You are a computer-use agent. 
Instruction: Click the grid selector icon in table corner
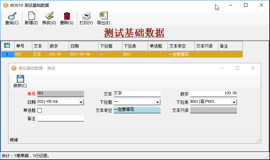click(x=7, y=46)
